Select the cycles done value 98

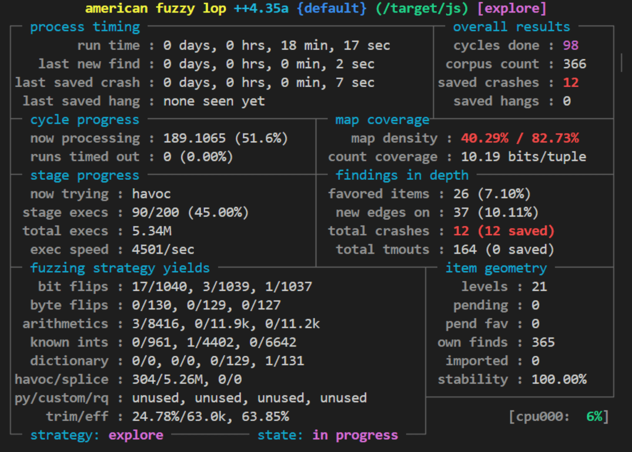tap(571, 45)
